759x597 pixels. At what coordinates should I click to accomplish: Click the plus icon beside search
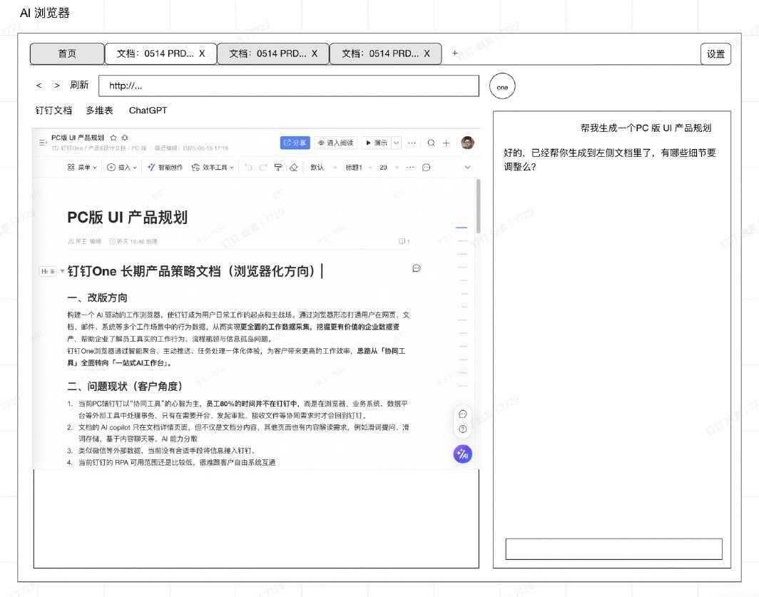coord(447,143)
